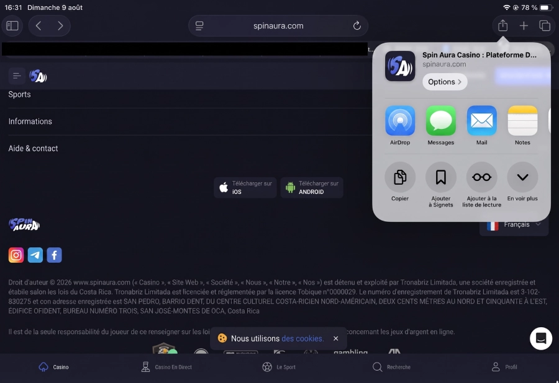This screenshot has width=559, height=383.
Task: Open a new tab with the plus icon
Action: pyautogui.click(x=524, y=25)
